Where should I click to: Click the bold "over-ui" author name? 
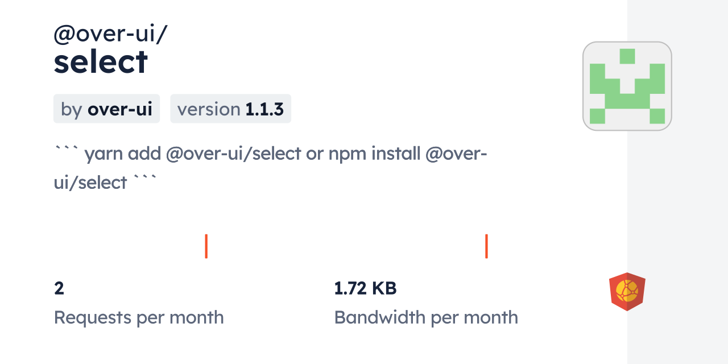(x=119, y=109)
